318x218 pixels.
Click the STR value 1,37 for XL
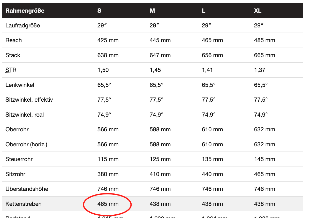tap(260, 70)
